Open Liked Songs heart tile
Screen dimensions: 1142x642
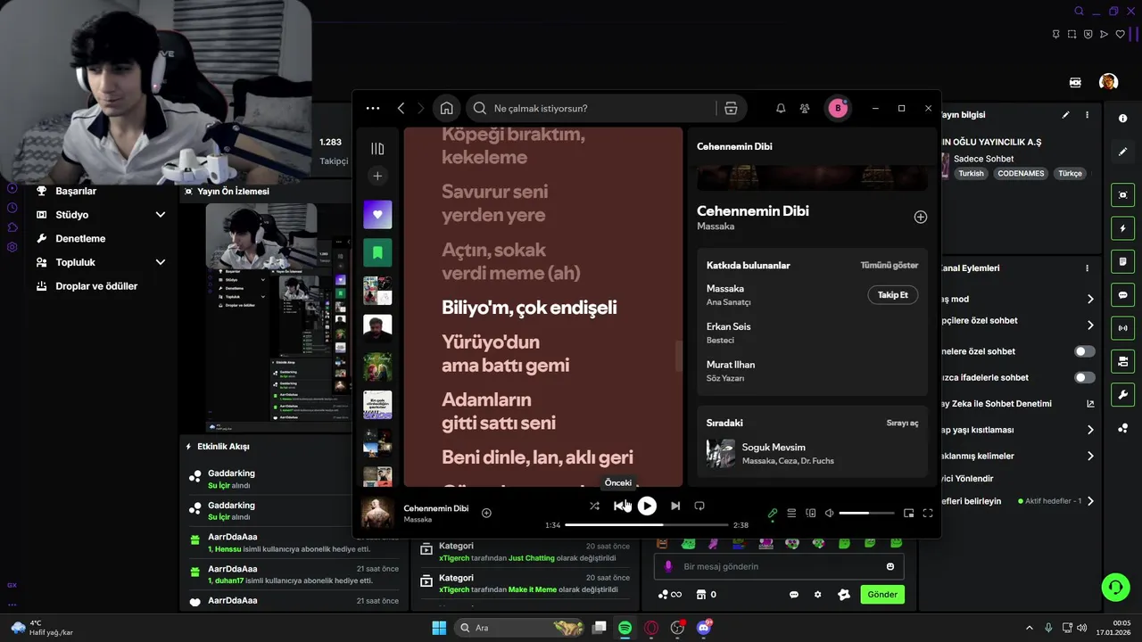[377, 214]
